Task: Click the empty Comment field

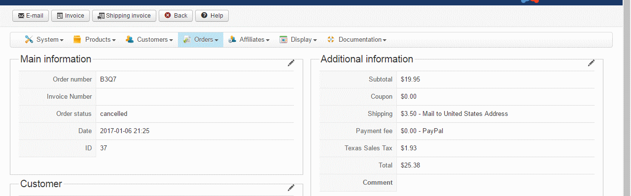Action: pos(495,183)
